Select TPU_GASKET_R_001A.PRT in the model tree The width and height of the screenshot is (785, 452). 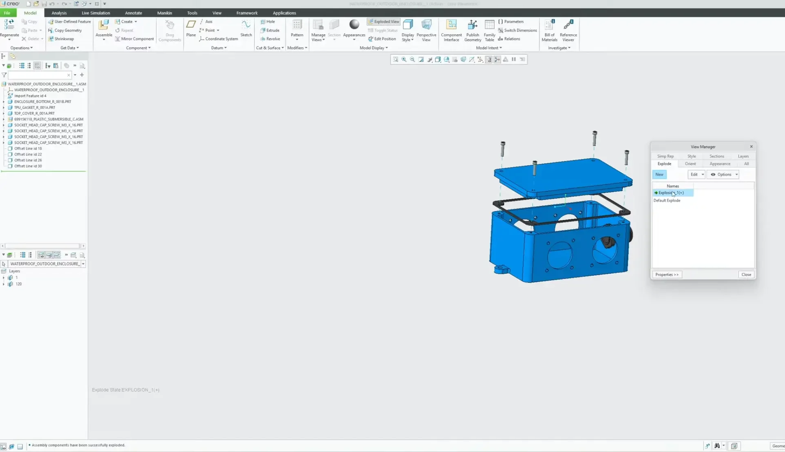click(x=35, y=108)
